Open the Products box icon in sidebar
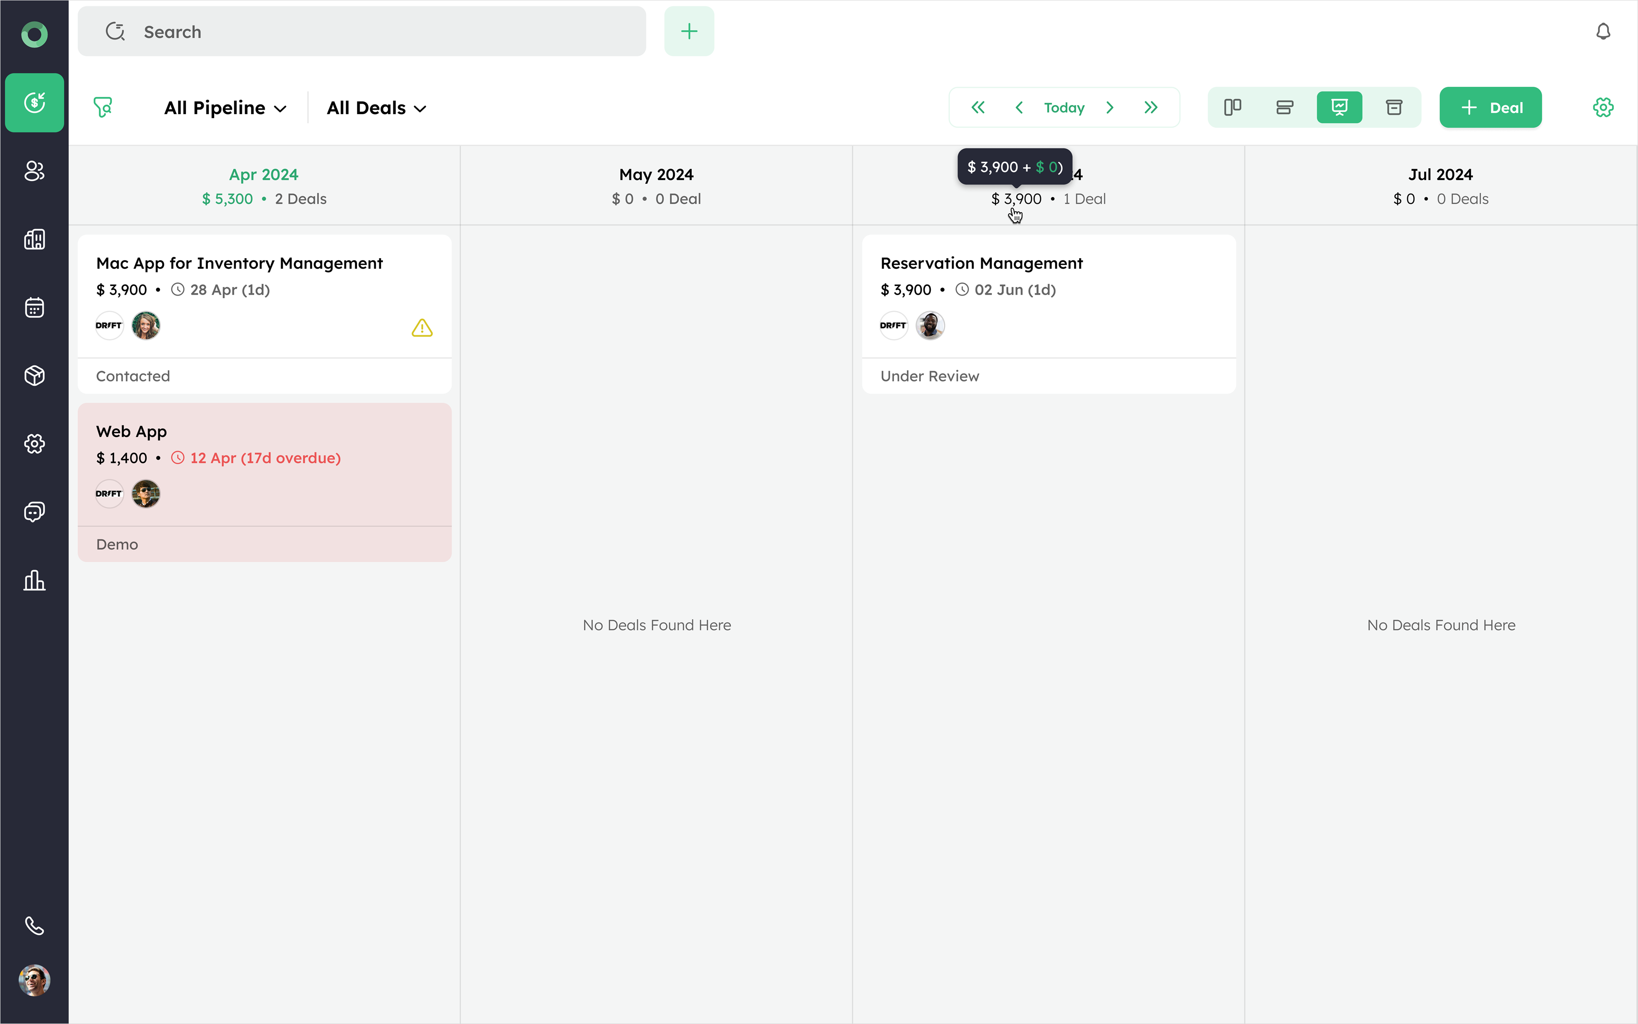 pyautogui.click(x=34, y=375)
